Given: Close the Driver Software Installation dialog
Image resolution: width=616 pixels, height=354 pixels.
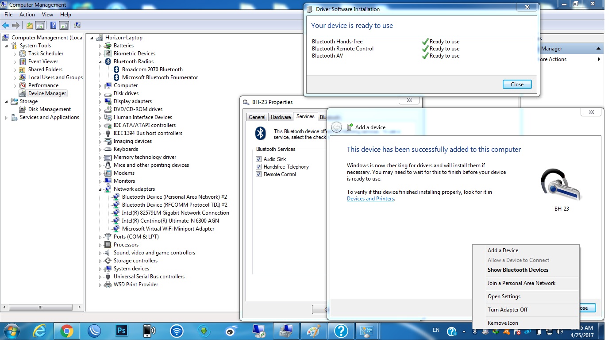Looking at the screenshot, I should click(517, 84).
